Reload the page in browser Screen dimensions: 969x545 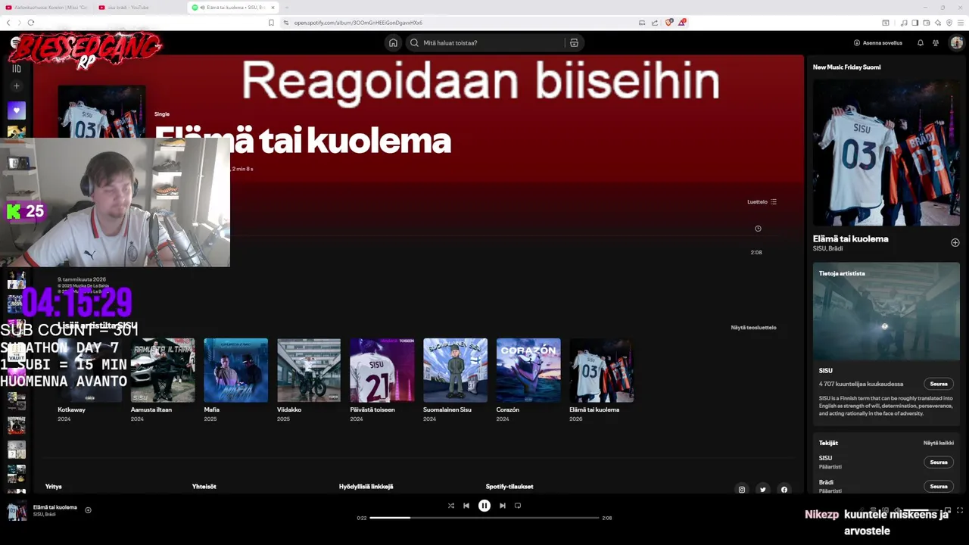click(31, 23)
